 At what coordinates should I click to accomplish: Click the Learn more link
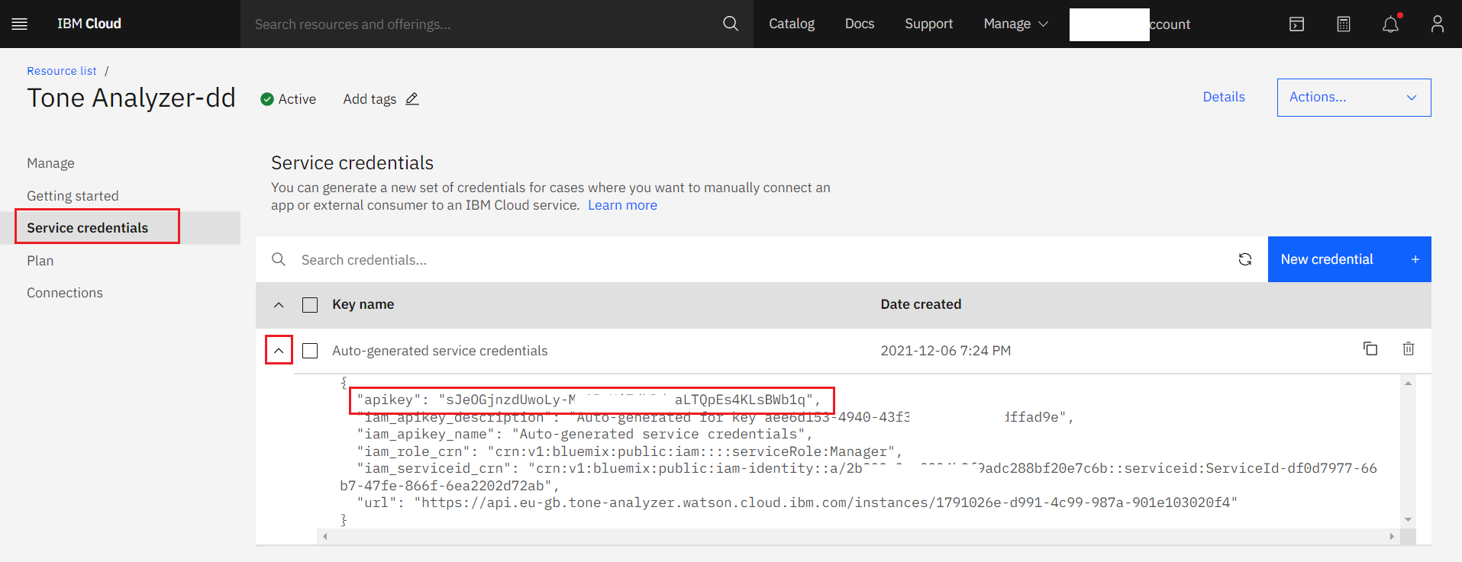click(622, 205)
